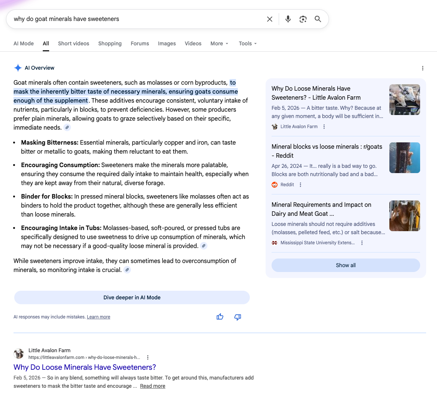Open the Forums results tab
The height and width of the screenshot is (396, 437).
(140, 43)
